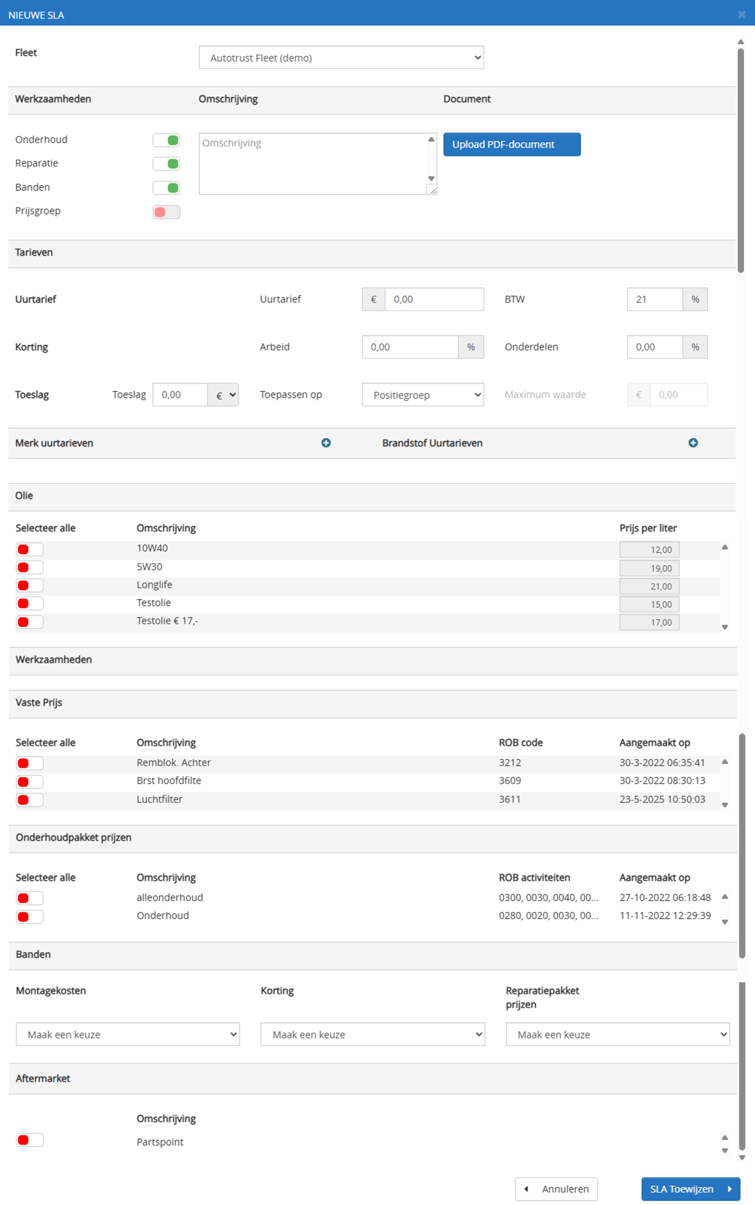Add a Brandstof Uurtarieven entry with plus icon
755x1205 pixels.
point(693,443)
